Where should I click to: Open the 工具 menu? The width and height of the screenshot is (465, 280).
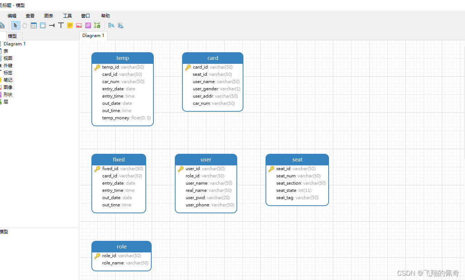pyautogui.click(x=67, y=16)
